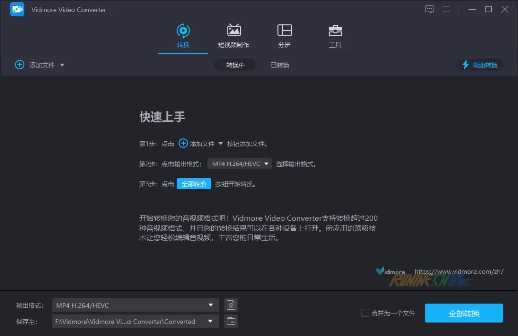Click the Vidmore app logo icon
Image resolution: width=518 pixels, height=336 pixels.
pyautogui.click(x=17, y=9)
